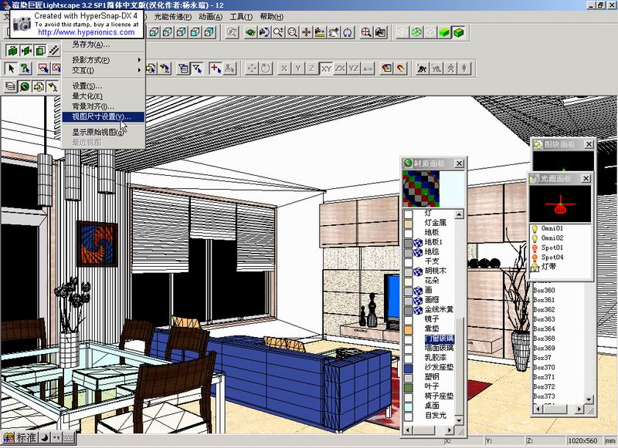The image size is (618, 448).
Task: Open the 帮助(H) menu
Action: tap(272, 16)
